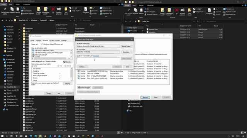
Task: Click object name input field in selection dialog
Action: (98, 61)
